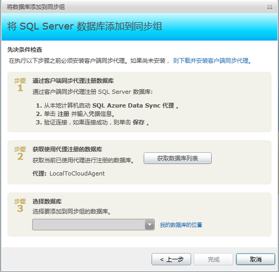This screenshot has height=272, width=279.
Task: Open the 则下载并安装客户端同步代理 link
Action: click(212, 61)
